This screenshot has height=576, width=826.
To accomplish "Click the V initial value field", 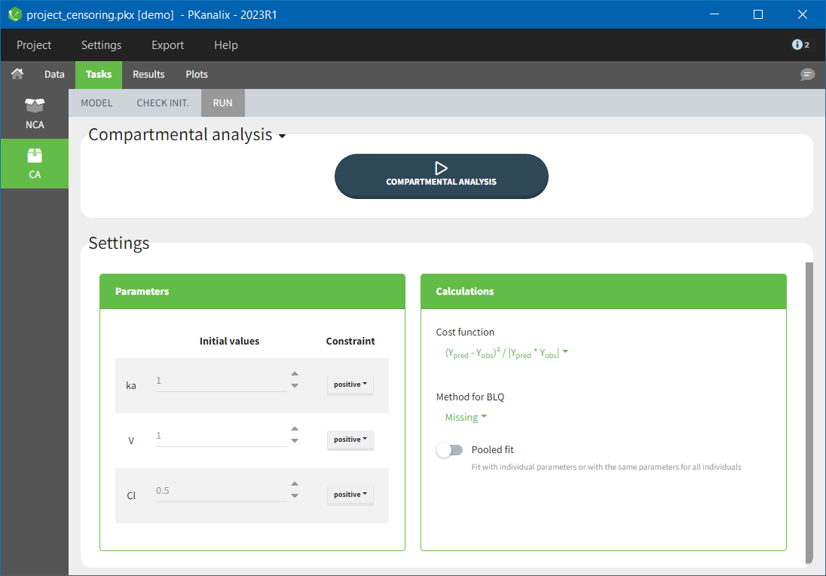I will click(x=221, y=436).
